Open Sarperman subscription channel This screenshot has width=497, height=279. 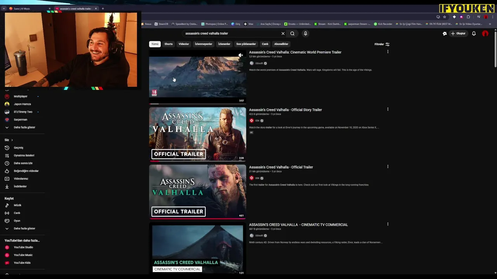click(x=20, y=119)
